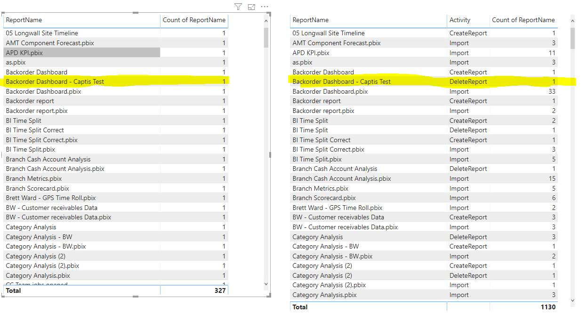Select 'BI Time Split Correct' in left table
The height and width of the screenshot is (322, 587).
pos(35,130)
